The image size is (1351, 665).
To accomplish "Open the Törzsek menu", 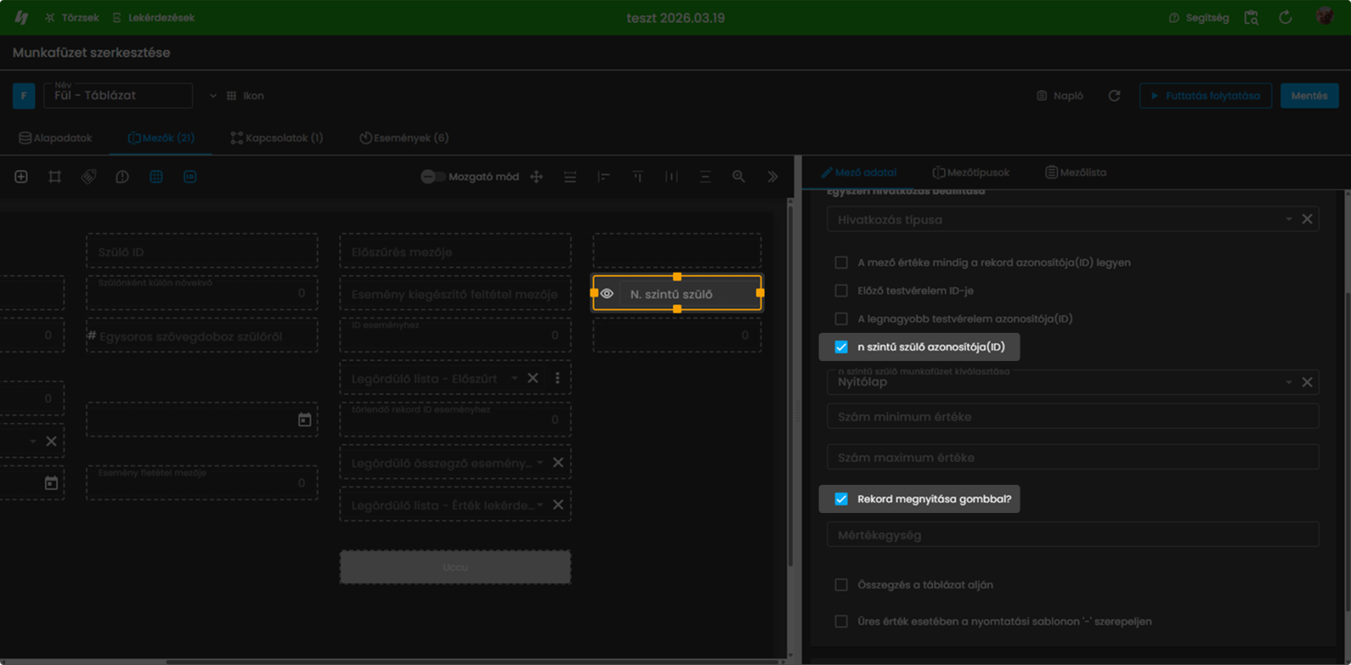I will (72, 17).
